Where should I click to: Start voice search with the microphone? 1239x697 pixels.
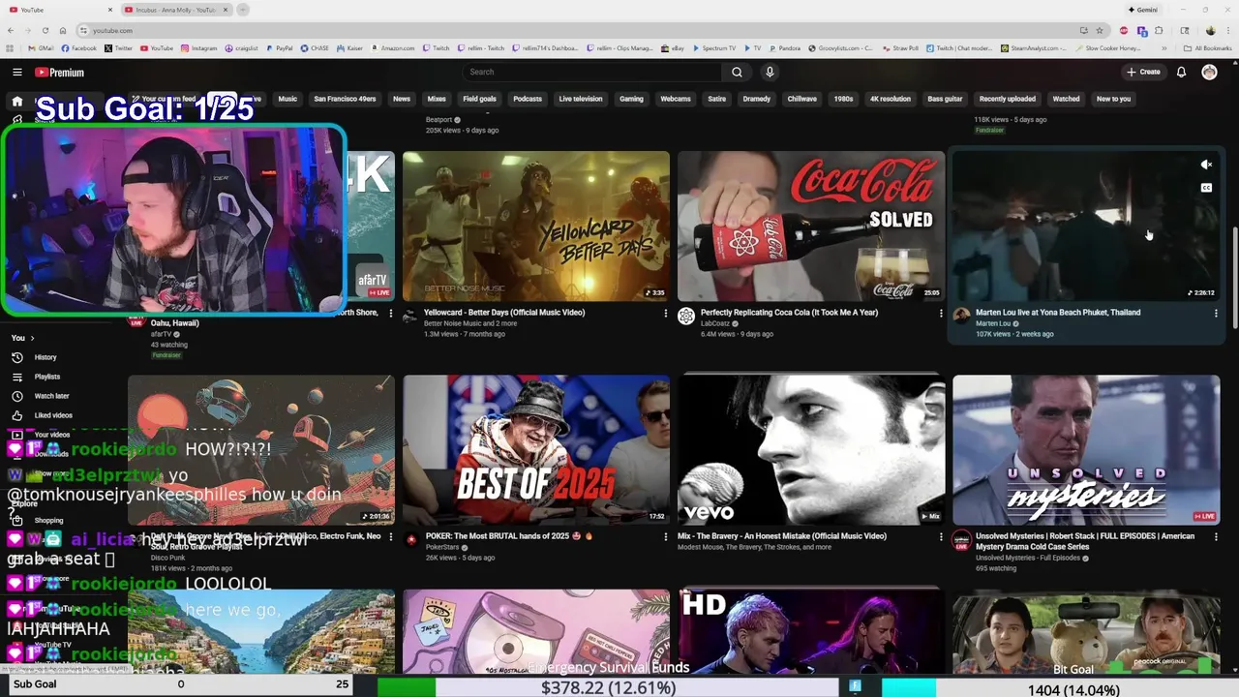[770, 72]
